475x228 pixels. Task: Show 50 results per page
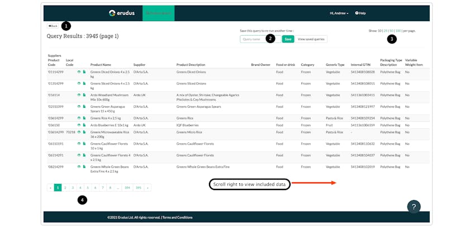[391, 31]
